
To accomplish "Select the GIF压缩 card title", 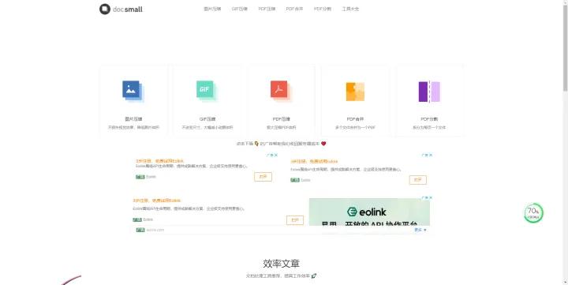I will pyautogui.click(x=207, y=119).
